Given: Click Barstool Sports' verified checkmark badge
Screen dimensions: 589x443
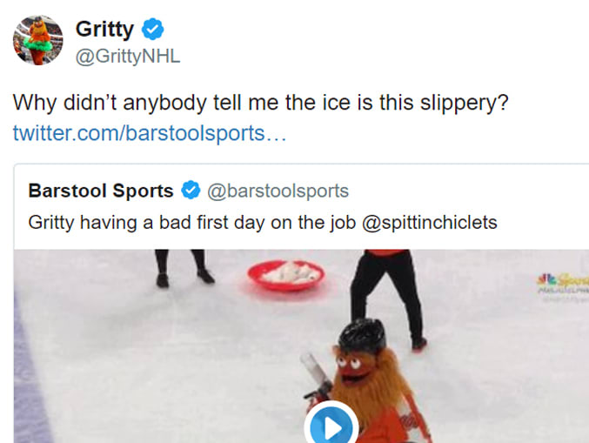Looking at the screenshot, I should 191,190.
